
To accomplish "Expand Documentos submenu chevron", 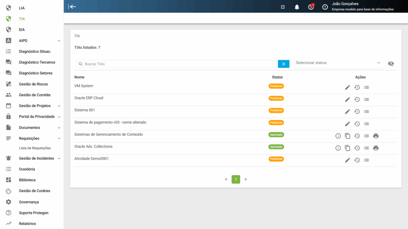I will [x=59, y=128].
